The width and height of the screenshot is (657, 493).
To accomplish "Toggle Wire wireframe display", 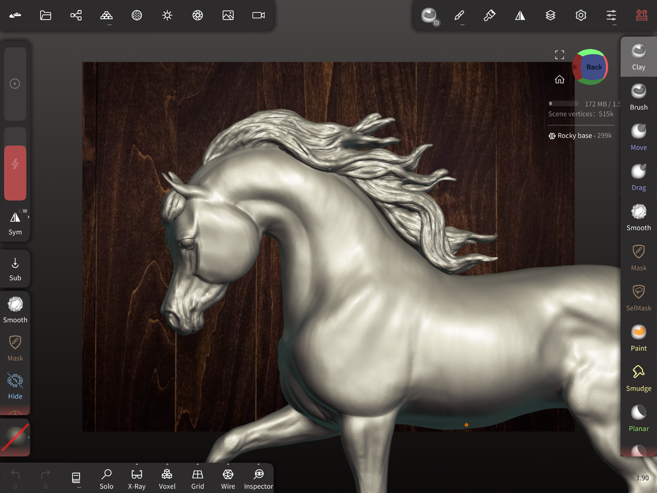I will coord(228,479).
